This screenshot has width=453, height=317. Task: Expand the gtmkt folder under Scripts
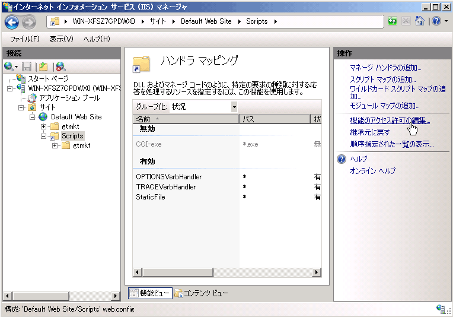pyautogui.click(x=55, y=146)
